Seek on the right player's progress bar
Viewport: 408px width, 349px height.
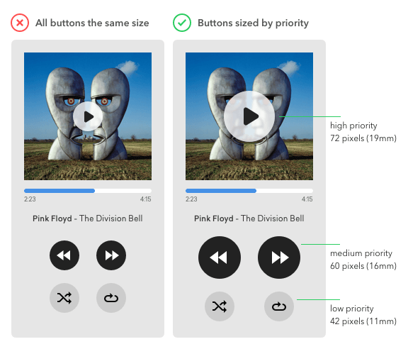pyautogui.click(x=249, y=191)
